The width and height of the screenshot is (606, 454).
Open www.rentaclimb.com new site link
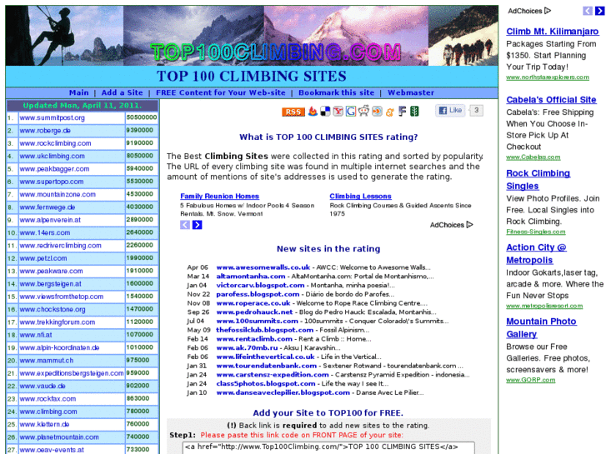pos(254,338)
